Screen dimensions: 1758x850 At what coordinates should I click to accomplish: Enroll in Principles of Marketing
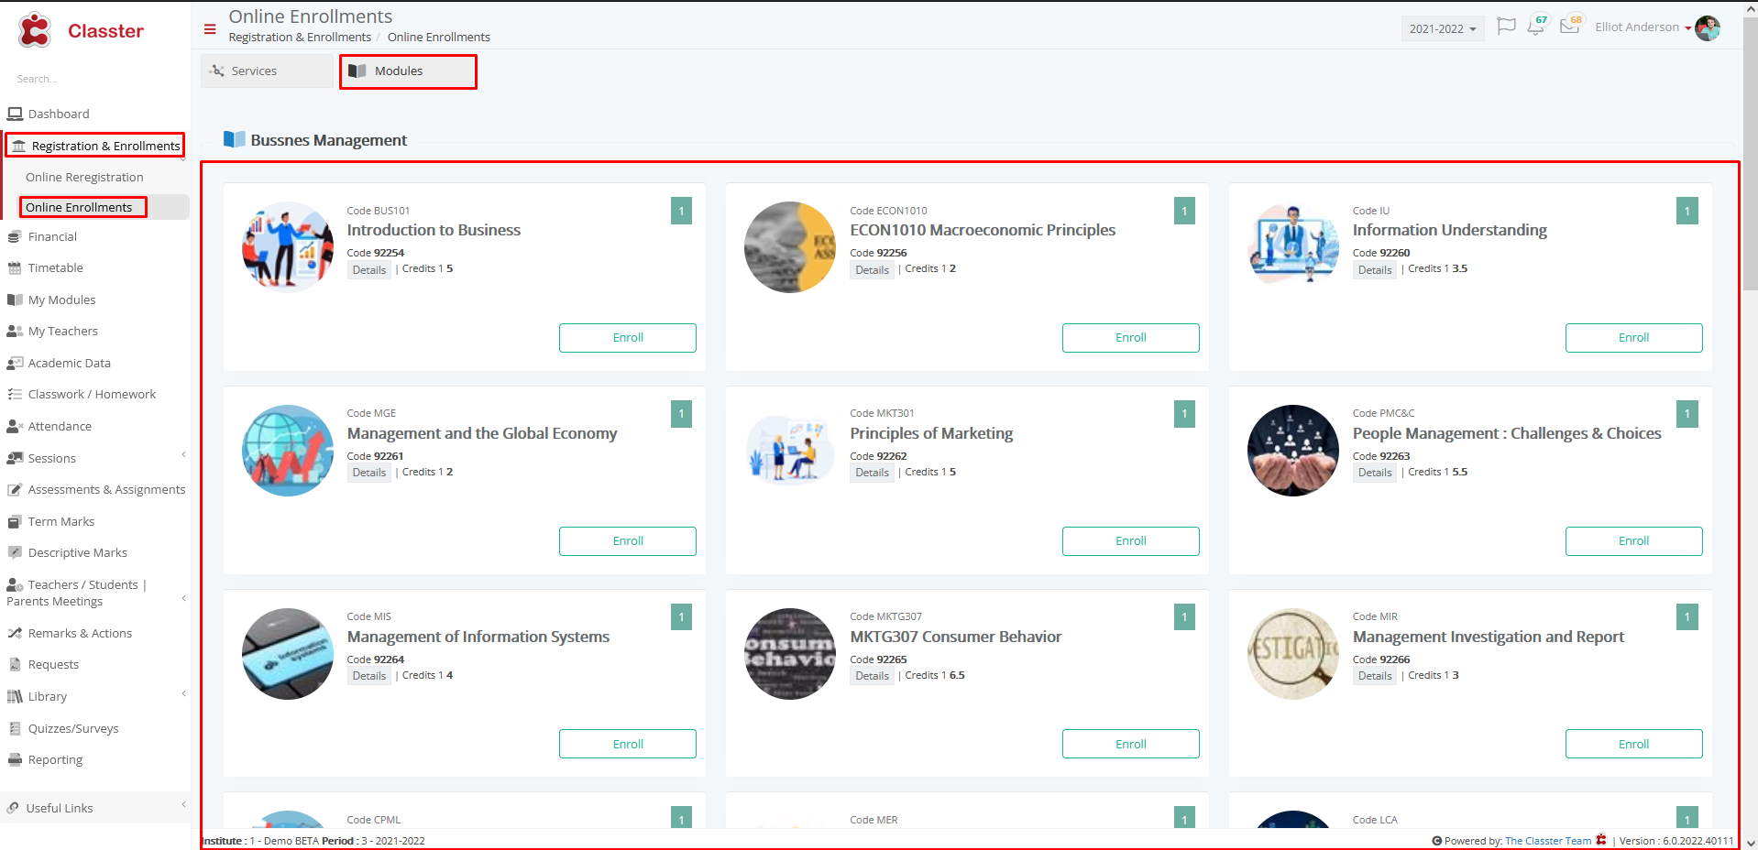1130,541
